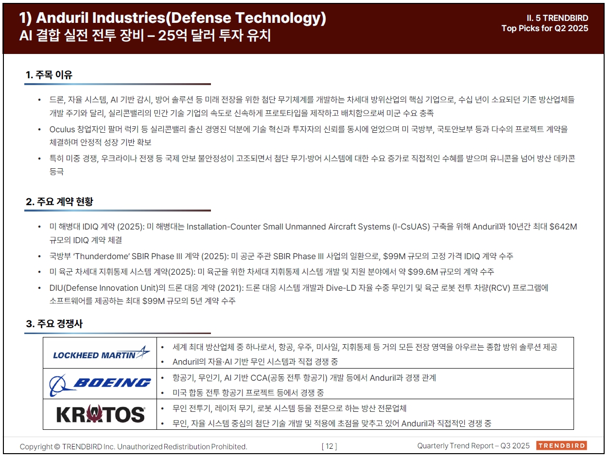Viewport: 609px width, 459px height.
Task: Click the subtitle "AI 결합 실전 전투 장비 – 25억 달러 투자 유치"
Action: pyautogui.click(x=145, y=36)
